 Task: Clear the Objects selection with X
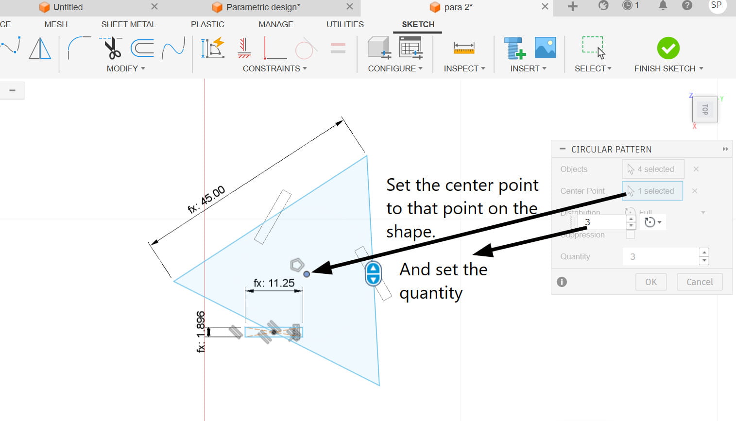pyautogui.click(x=696, y=169)
